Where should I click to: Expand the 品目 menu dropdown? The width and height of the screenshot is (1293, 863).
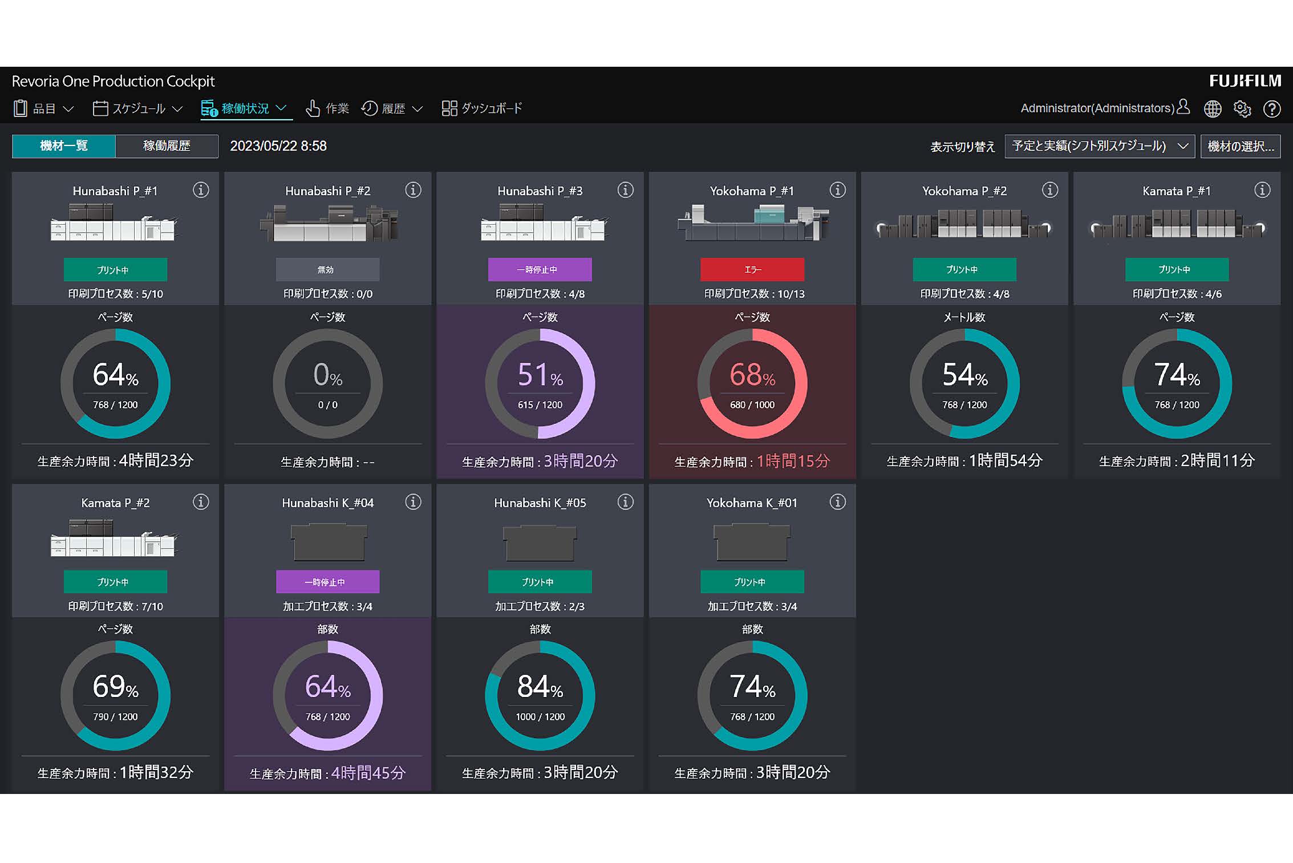pos(44,108)
